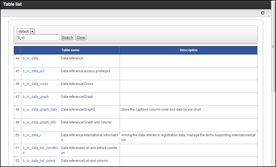
Task: Open the b_vc_data table link
Action: [30, 58]
